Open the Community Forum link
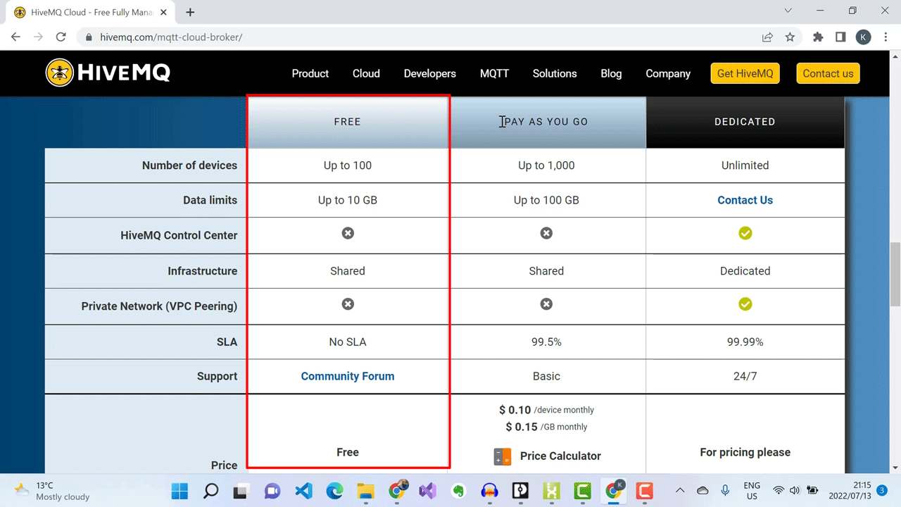The height and width of the screenshot is (507, 901). pyautogui.click(x=348, y=376)
